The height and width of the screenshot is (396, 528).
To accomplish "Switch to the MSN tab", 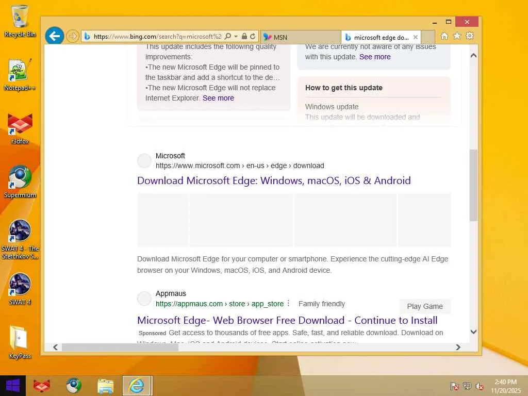I will click(301, 37).
